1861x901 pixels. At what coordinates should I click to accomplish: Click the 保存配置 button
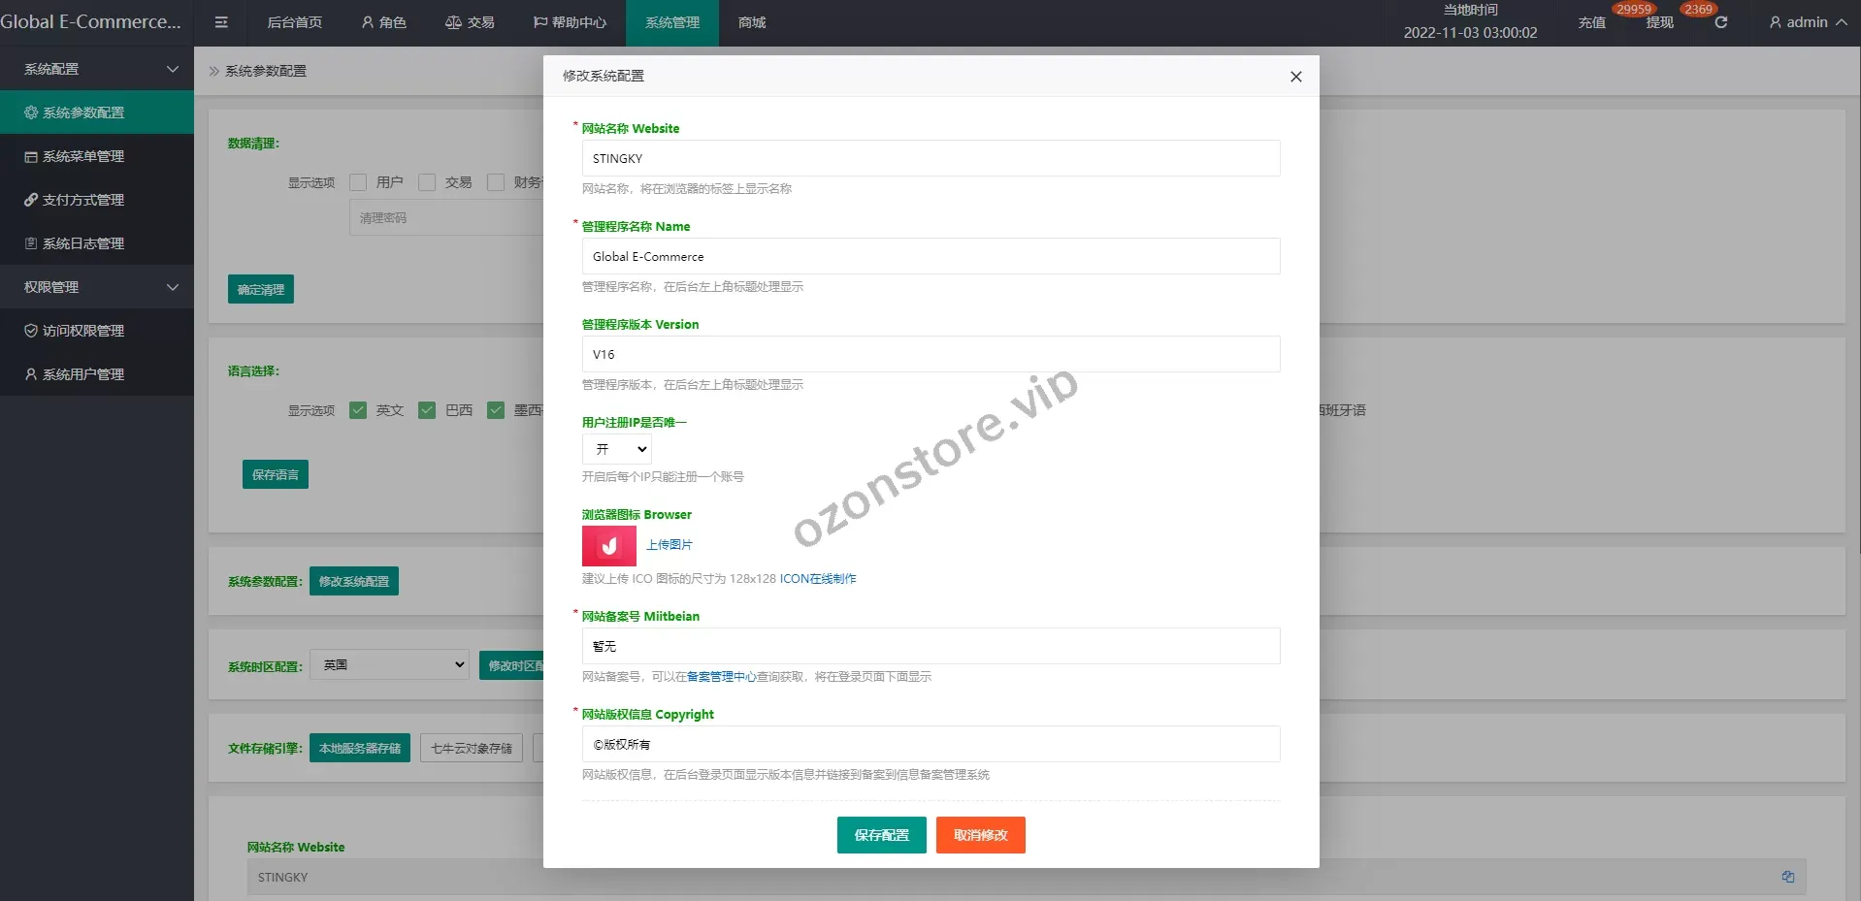(881, 835)
